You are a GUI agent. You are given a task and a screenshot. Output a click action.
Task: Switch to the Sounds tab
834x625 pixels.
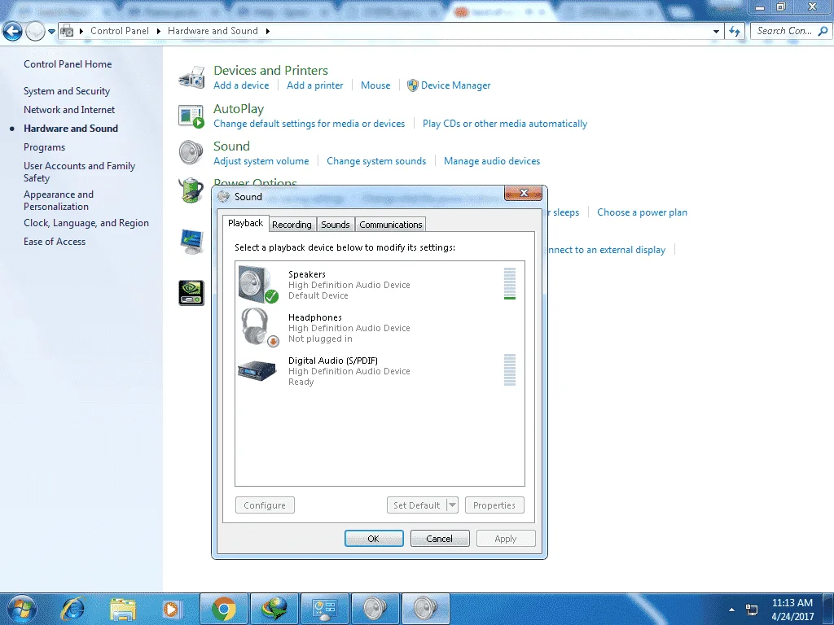(336, 225)
